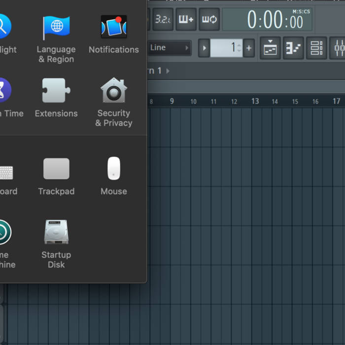345x345 pixels.
Task: Add a new pattern with plus button
Action: (249, 48)
